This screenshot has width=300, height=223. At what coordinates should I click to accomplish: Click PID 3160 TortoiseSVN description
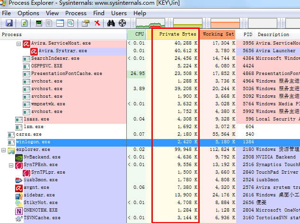pyautogui.click(x=278, y=218)
